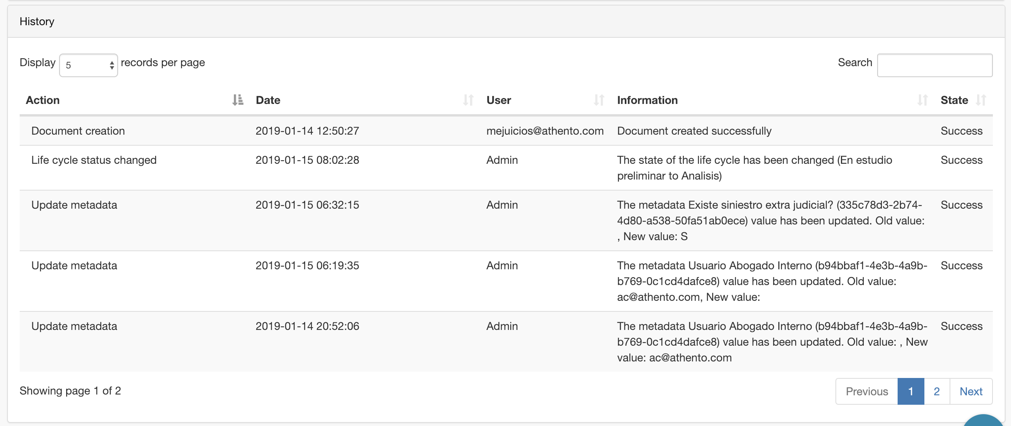Click the Next page button
Viewport: 1011px width, 426px height.
(971, 391)
